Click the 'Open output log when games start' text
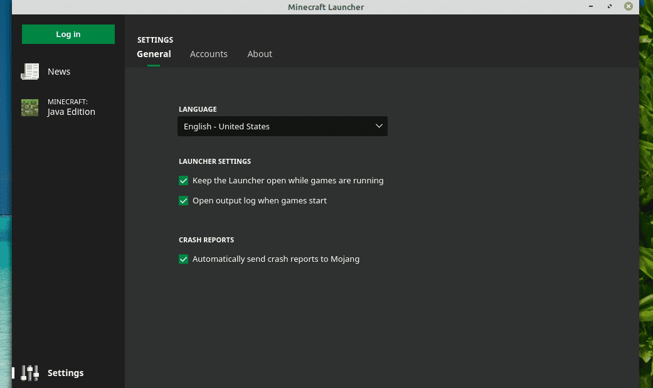653x388 pixels. [x=259, y=201]
